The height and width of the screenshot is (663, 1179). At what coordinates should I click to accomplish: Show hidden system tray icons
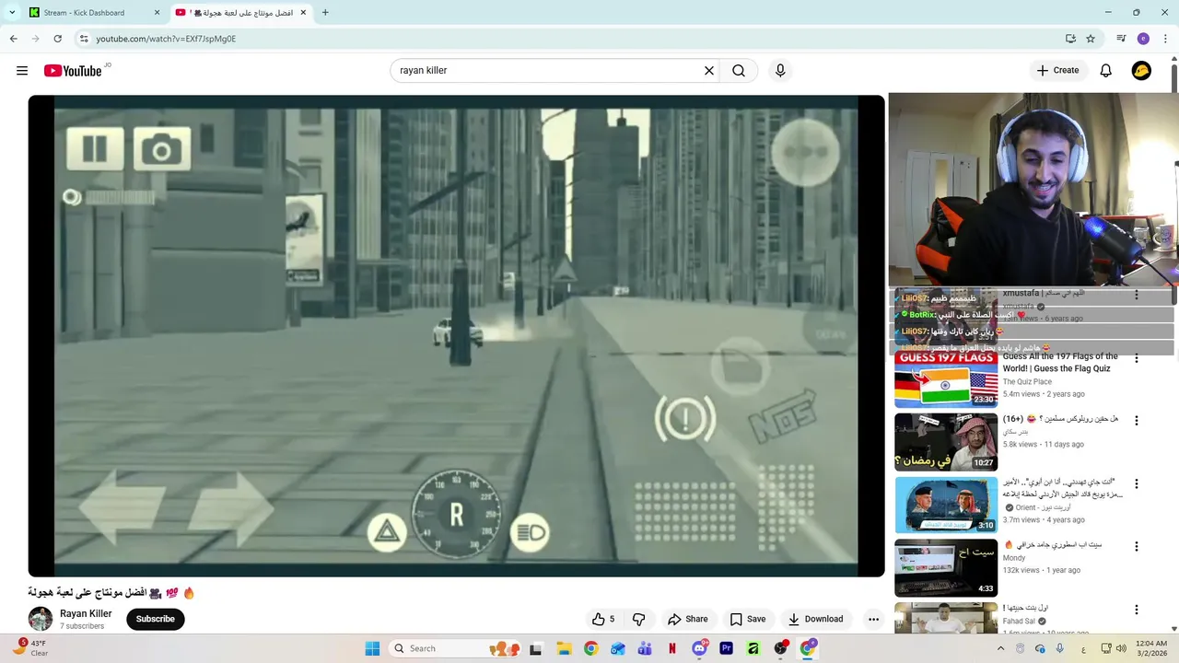tap(1000, 648)
